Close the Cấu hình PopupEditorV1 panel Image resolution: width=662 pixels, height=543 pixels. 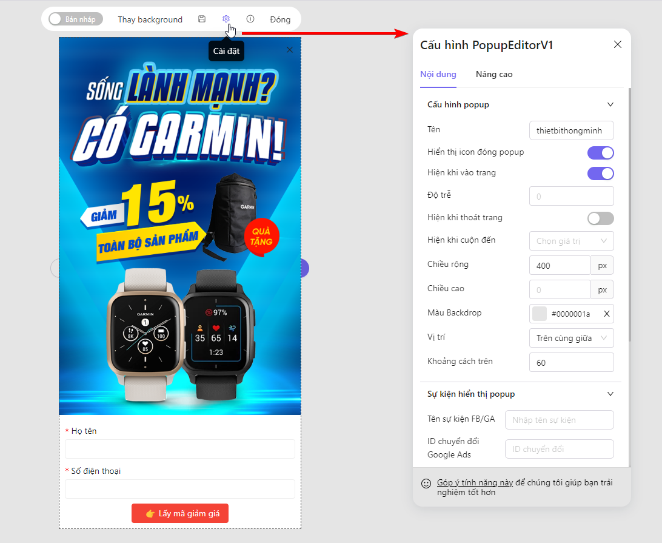click(618, 44)
